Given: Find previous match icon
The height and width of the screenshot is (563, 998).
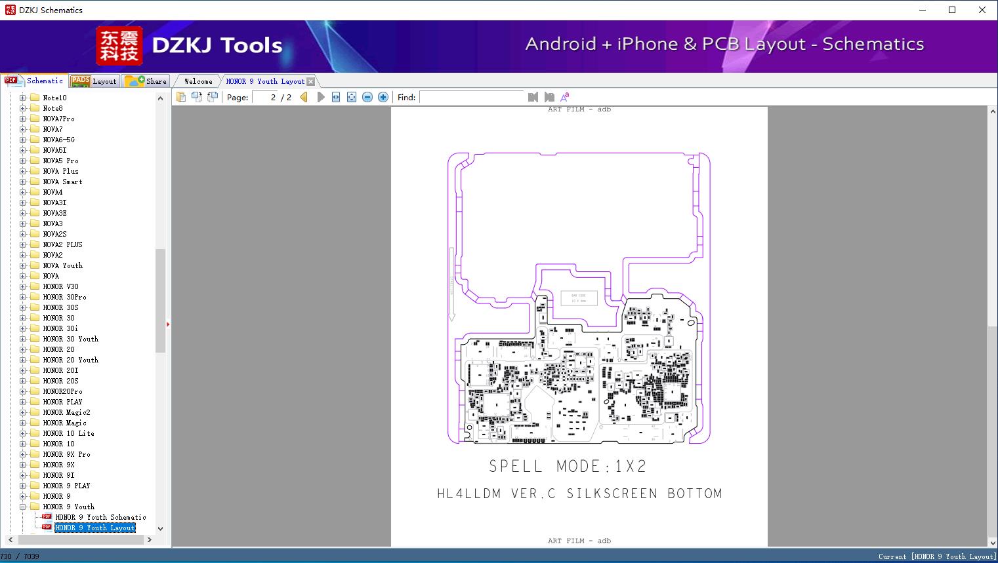Looking at the screenshot, I should coord(533,97).
